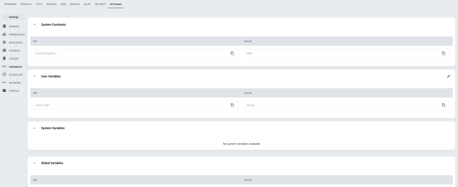Open the Backup tab
458x187 pixels.
75,4
